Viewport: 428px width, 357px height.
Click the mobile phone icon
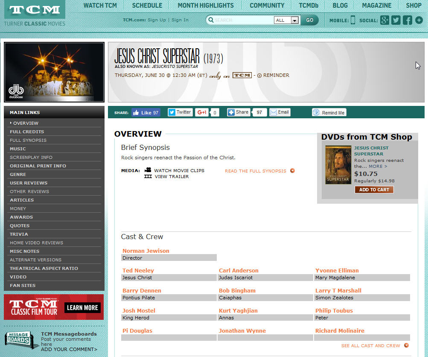click(353, 20)
